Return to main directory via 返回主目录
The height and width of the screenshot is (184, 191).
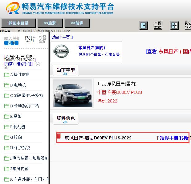pyautogui.click(x=18, y=23)
